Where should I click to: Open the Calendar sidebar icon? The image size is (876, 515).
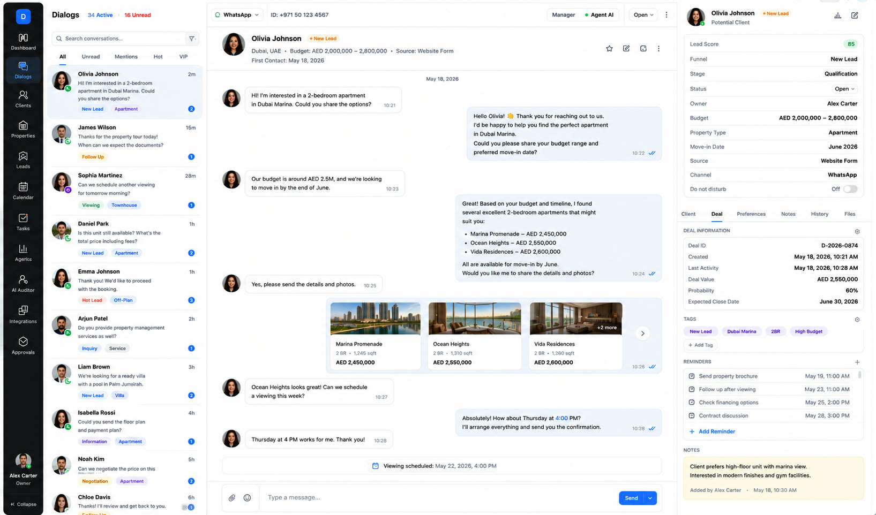pyautogui.click(x=23, y=191)
